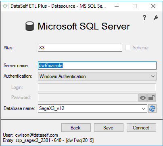163x146 pixels.
Task: Focus the Alias field containing X3
Action: click(x=80, y=48)
